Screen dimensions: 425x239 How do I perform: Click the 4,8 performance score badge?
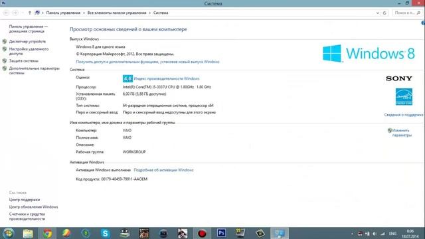tap(127, 78)
